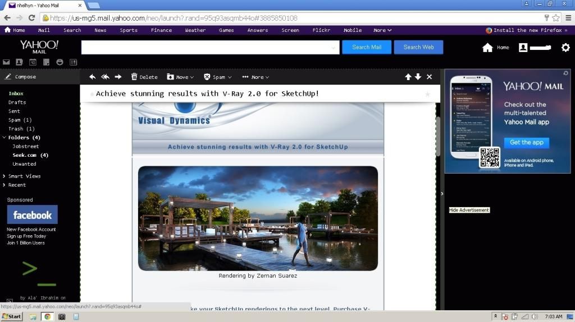This screenshot has width=575, height=322.
Task: Open the More actions dropdown in toolbar
Action: click(255, 77)
